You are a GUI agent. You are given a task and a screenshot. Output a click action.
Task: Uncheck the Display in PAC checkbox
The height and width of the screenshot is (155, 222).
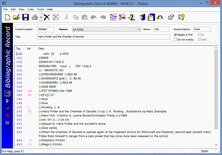point(175,35)
